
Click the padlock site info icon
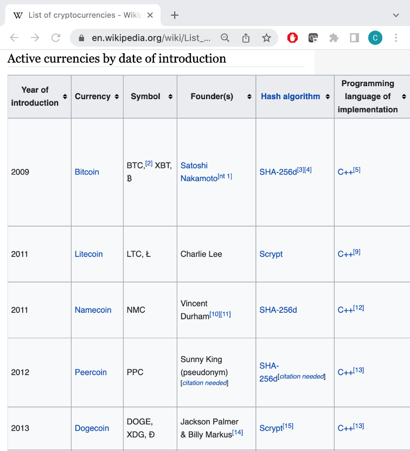coord(81,38)
